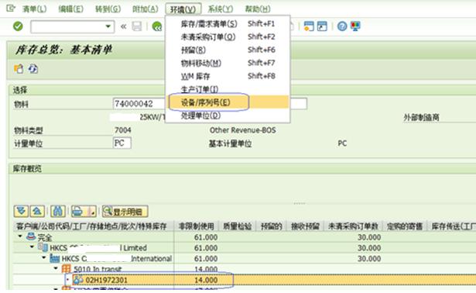Click 61.000 in the HKCS International row
The height and width of the screenshot is (293, 476).
(x=206, y=258)
